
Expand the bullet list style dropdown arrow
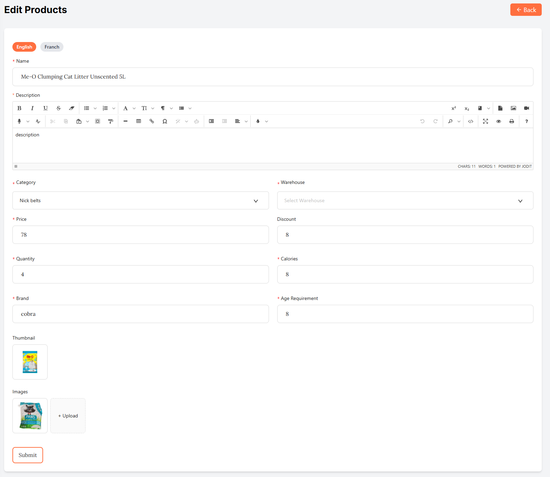[95, 108]
